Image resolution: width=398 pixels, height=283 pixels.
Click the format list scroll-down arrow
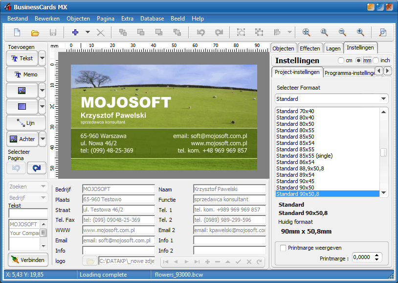tap(383, 193)
